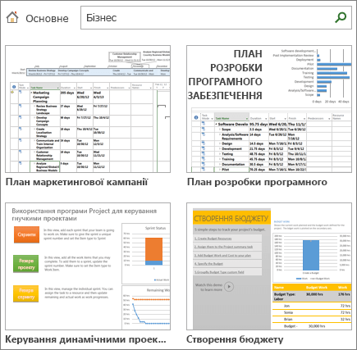Select the Керування динамічними проек... caption
Image resolution: width=357 pixels, height=350 pixels.
pyautogui.click(x=85, y=339)
